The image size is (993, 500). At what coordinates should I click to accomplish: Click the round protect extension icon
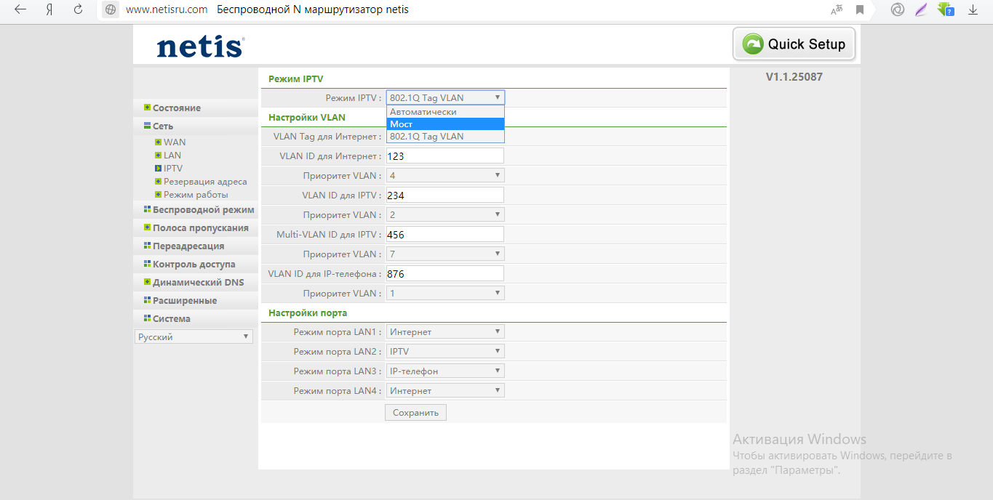[898, 10]
